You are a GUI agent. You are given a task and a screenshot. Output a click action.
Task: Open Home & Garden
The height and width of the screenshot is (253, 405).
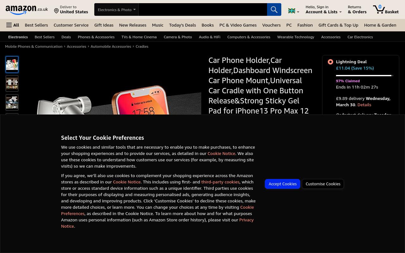coord(380,25)
